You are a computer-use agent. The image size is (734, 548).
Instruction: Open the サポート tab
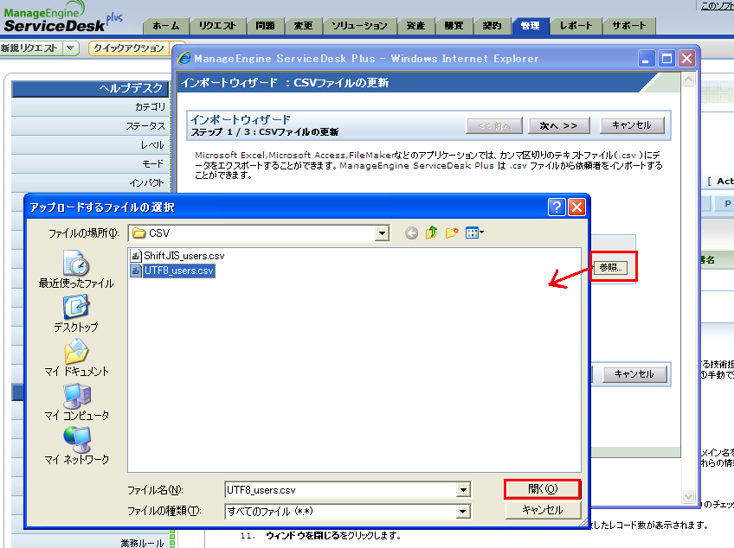pyautogui.click(x=628, y=26)
